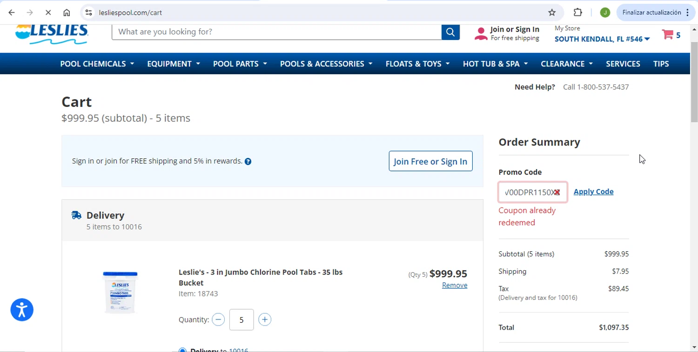
Task: Stop page loading with the X icon
Action: coord(48,13)
